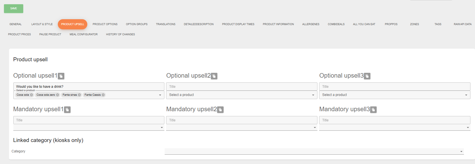Click copy icon beside Optional upsell3 heading
Image resolution: width=475 pixels, height=164 pixels.
pyautogui.click(x=367, y=76)
